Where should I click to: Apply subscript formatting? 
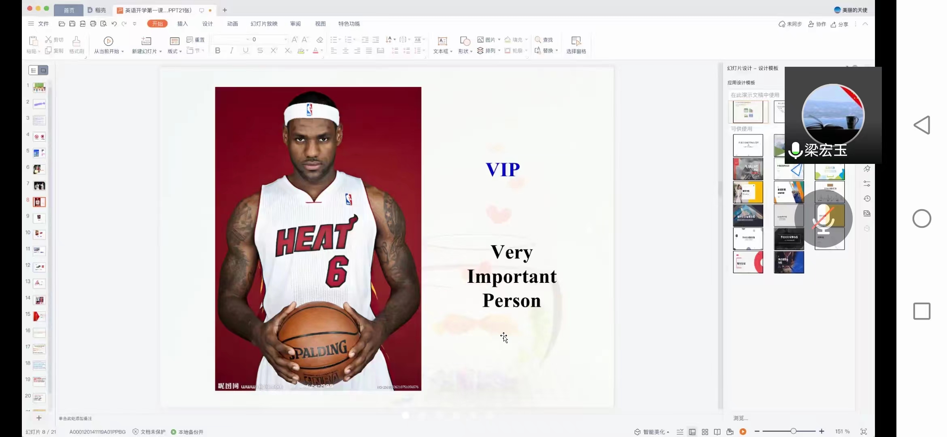pos(288,51)
